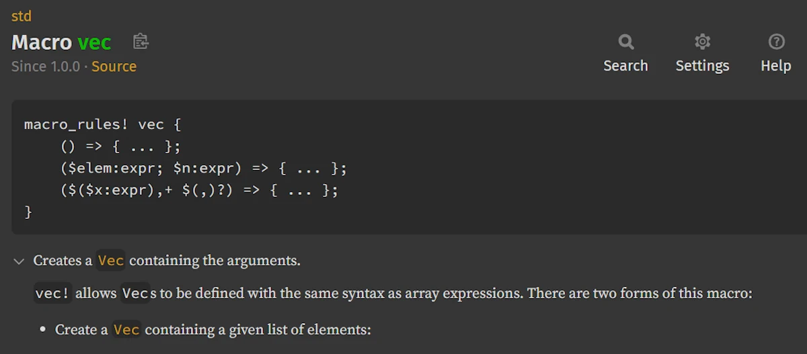
Task: Click the 'macro_rules! vec {' code line
Action: tap(103, 124)
